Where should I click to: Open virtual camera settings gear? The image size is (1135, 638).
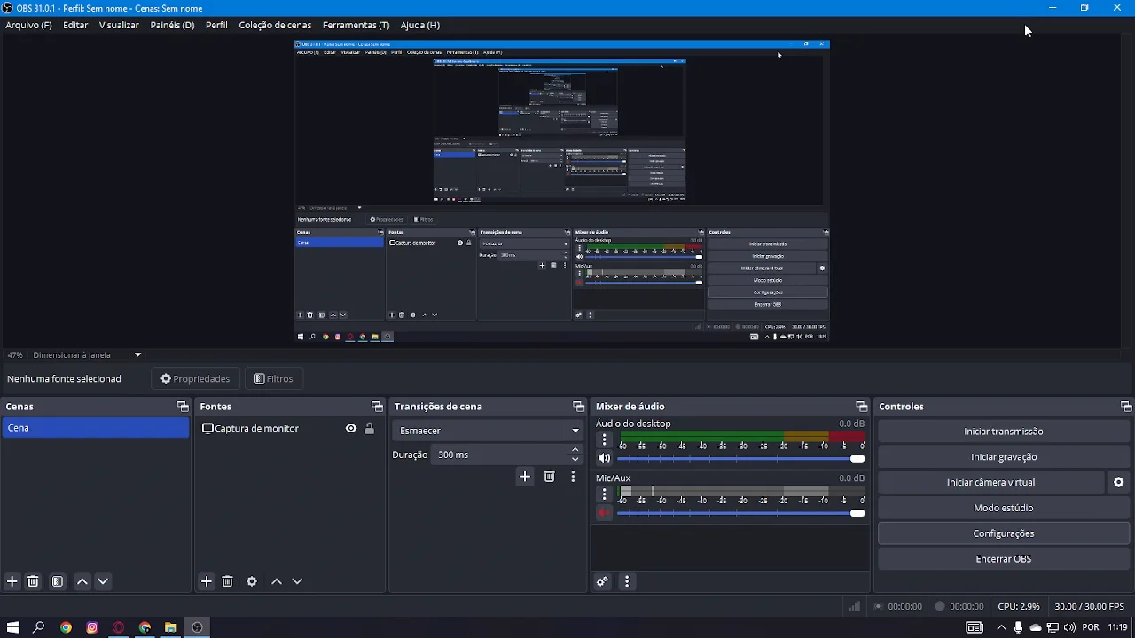coord(1118,482)
